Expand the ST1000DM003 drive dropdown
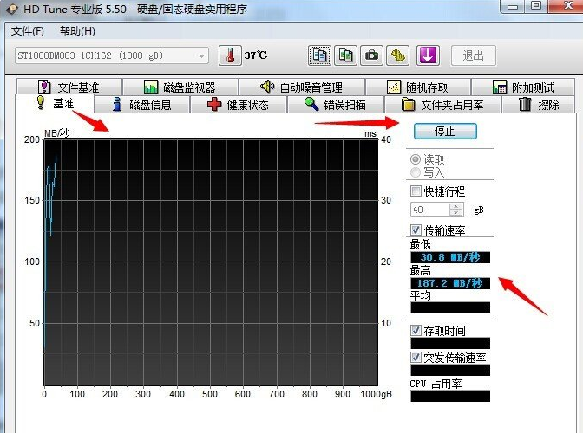583x433 pixels. click(x=201, y=55)
